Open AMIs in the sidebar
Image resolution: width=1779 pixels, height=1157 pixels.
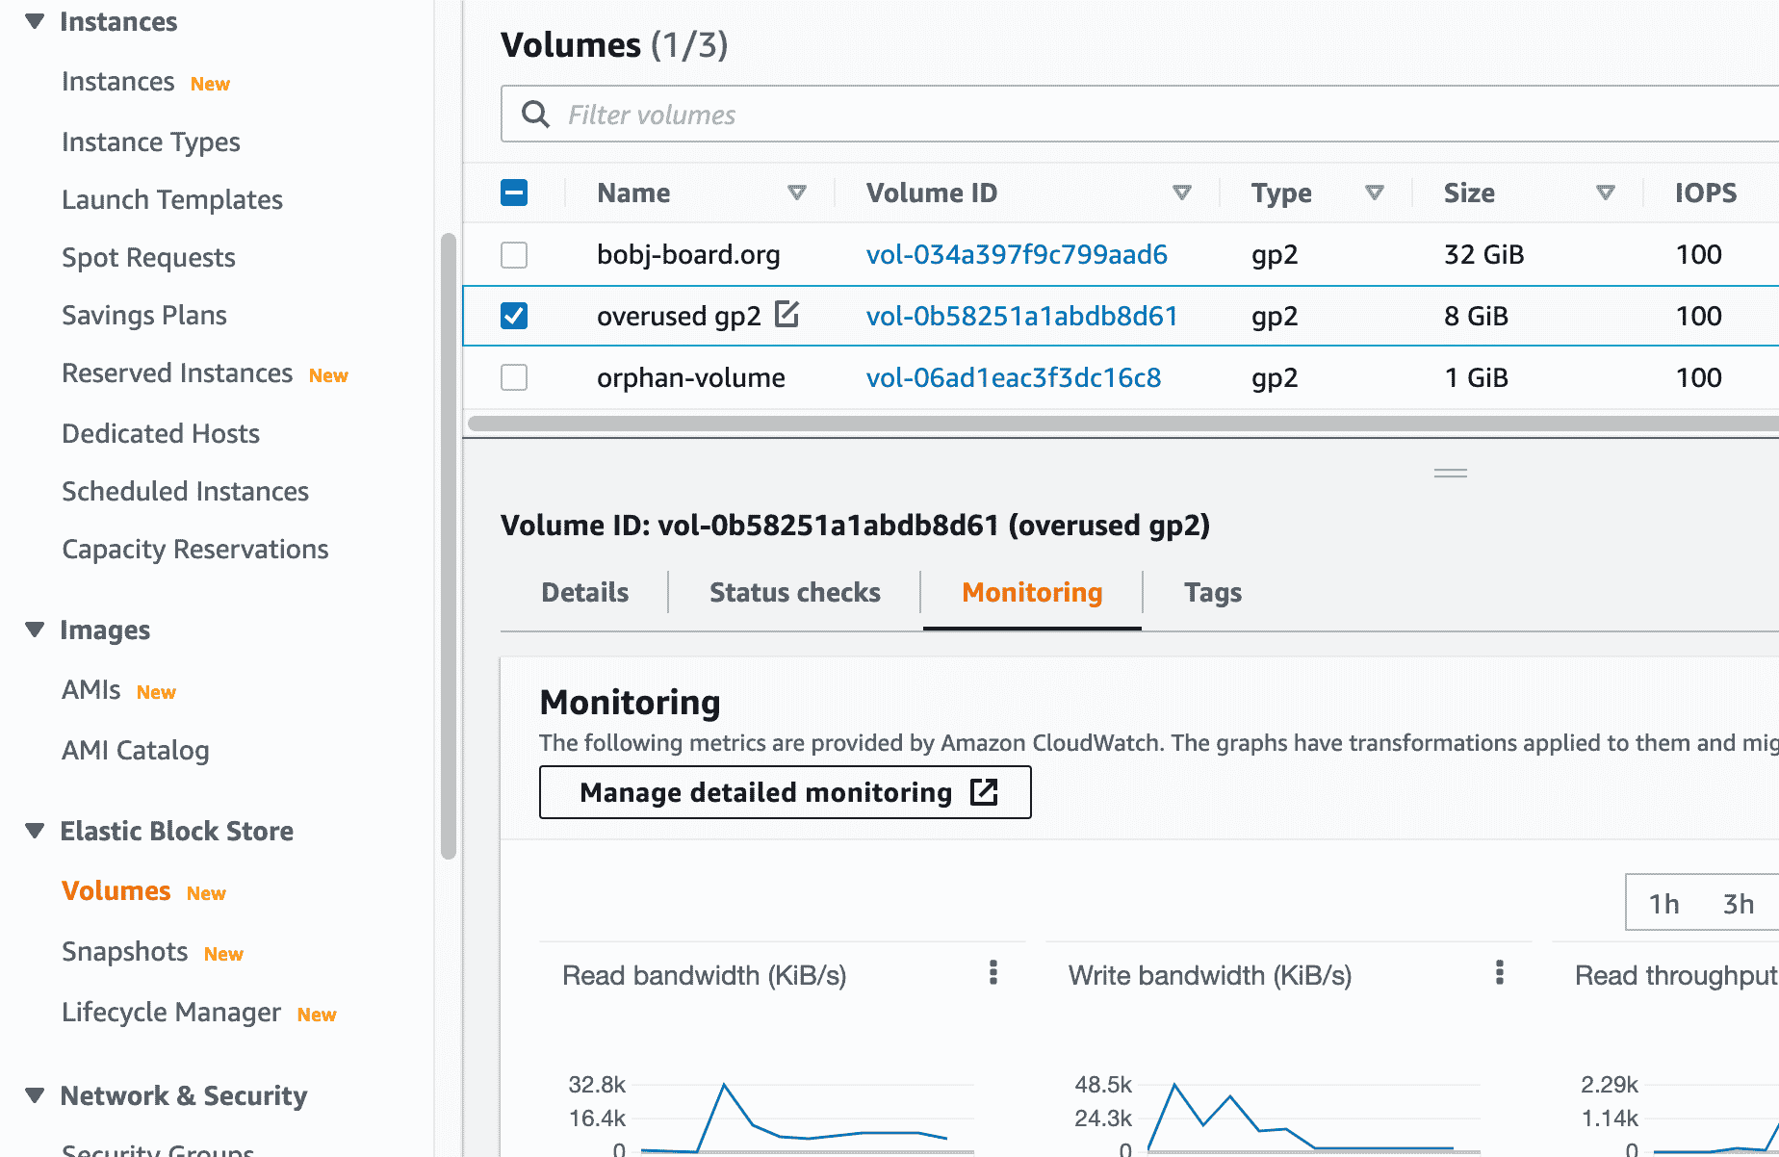[90, 690]
